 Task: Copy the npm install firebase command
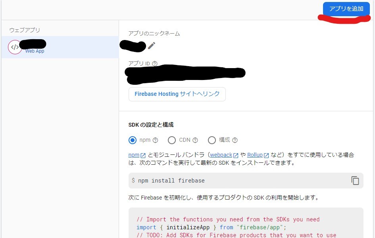[355, 181]
